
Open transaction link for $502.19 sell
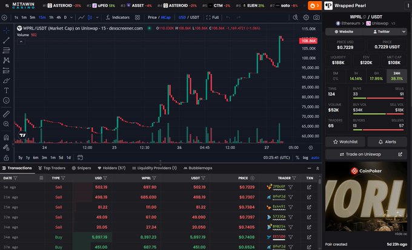coord(309,187)
